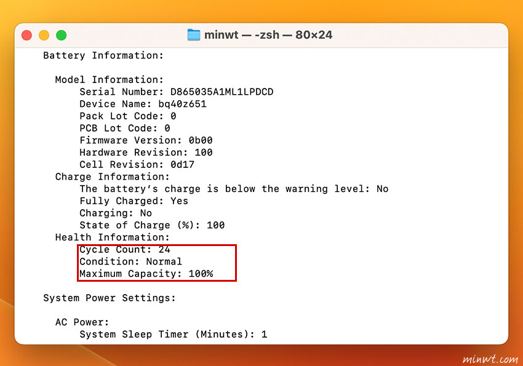
Task: Click the 'Charge Information:' heading
Action: click(x=113, y=177)
